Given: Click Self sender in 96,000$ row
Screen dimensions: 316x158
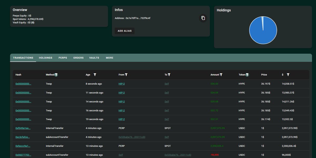Looking at the screenshot, I should pos(121,155).
